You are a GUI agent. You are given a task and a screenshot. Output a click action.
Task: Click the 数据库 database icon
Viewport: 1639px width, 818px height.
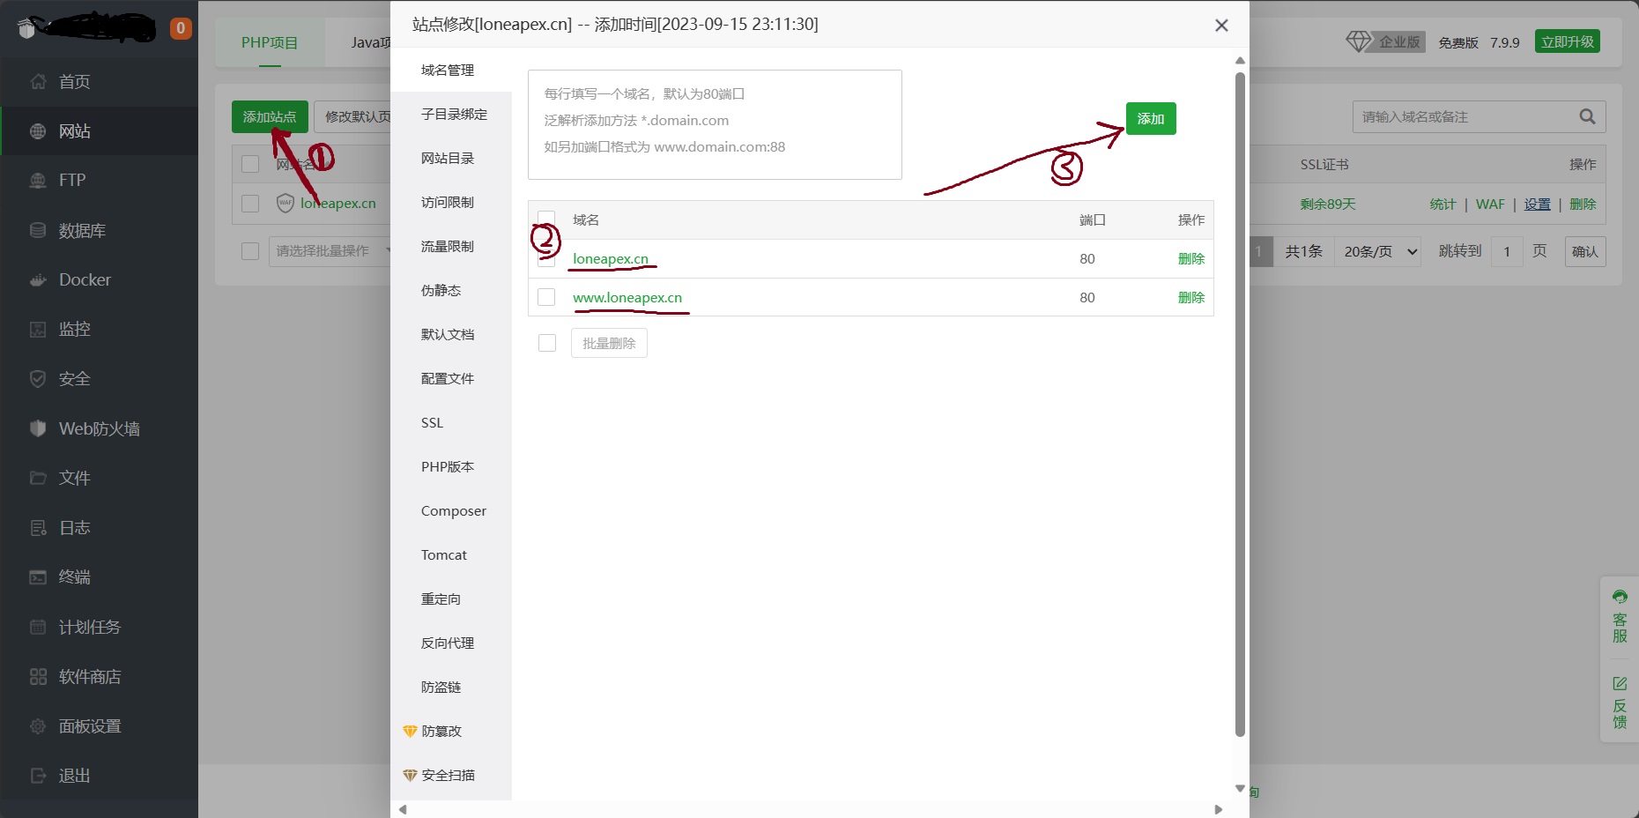pos(38,231)
